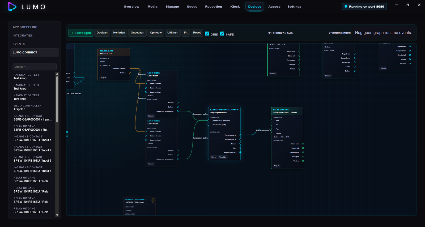Open the Signage tab
425x227 pixels.
tap(172, 7)
